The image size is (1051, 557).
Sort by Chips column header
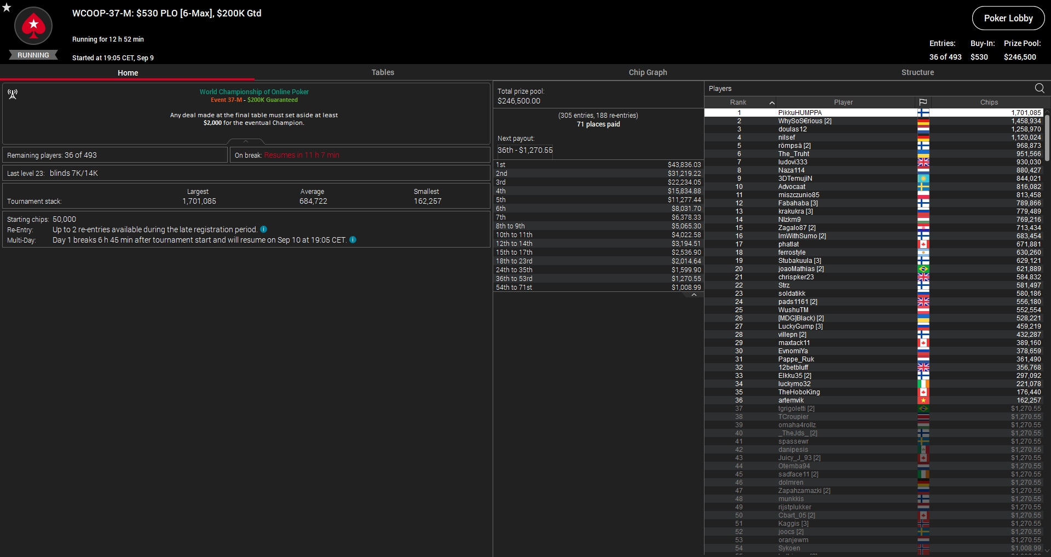pyautogui.click(x=989, y=102)
